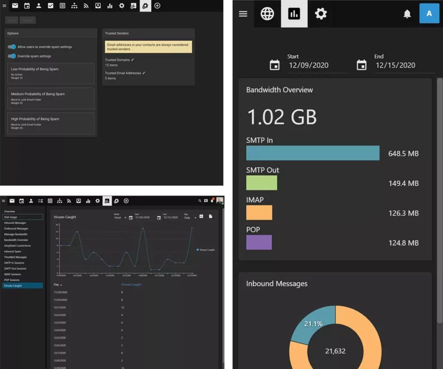Open the notification bell in the right panel

pyautogui.click(x=407, y=14)
